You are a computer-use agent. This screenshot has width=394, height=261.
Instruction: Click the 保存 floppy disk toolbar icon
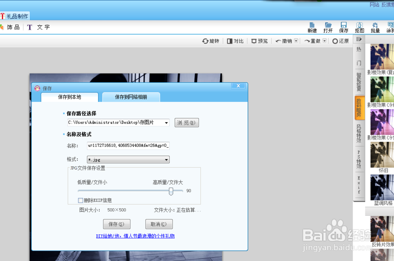click(344, 28)
